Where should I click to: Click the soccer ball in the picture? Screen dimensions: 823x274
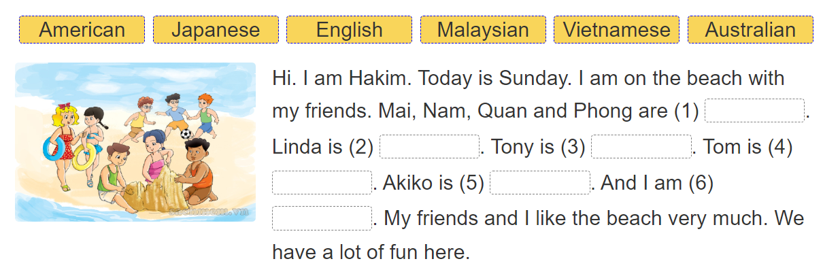[186, 134]
